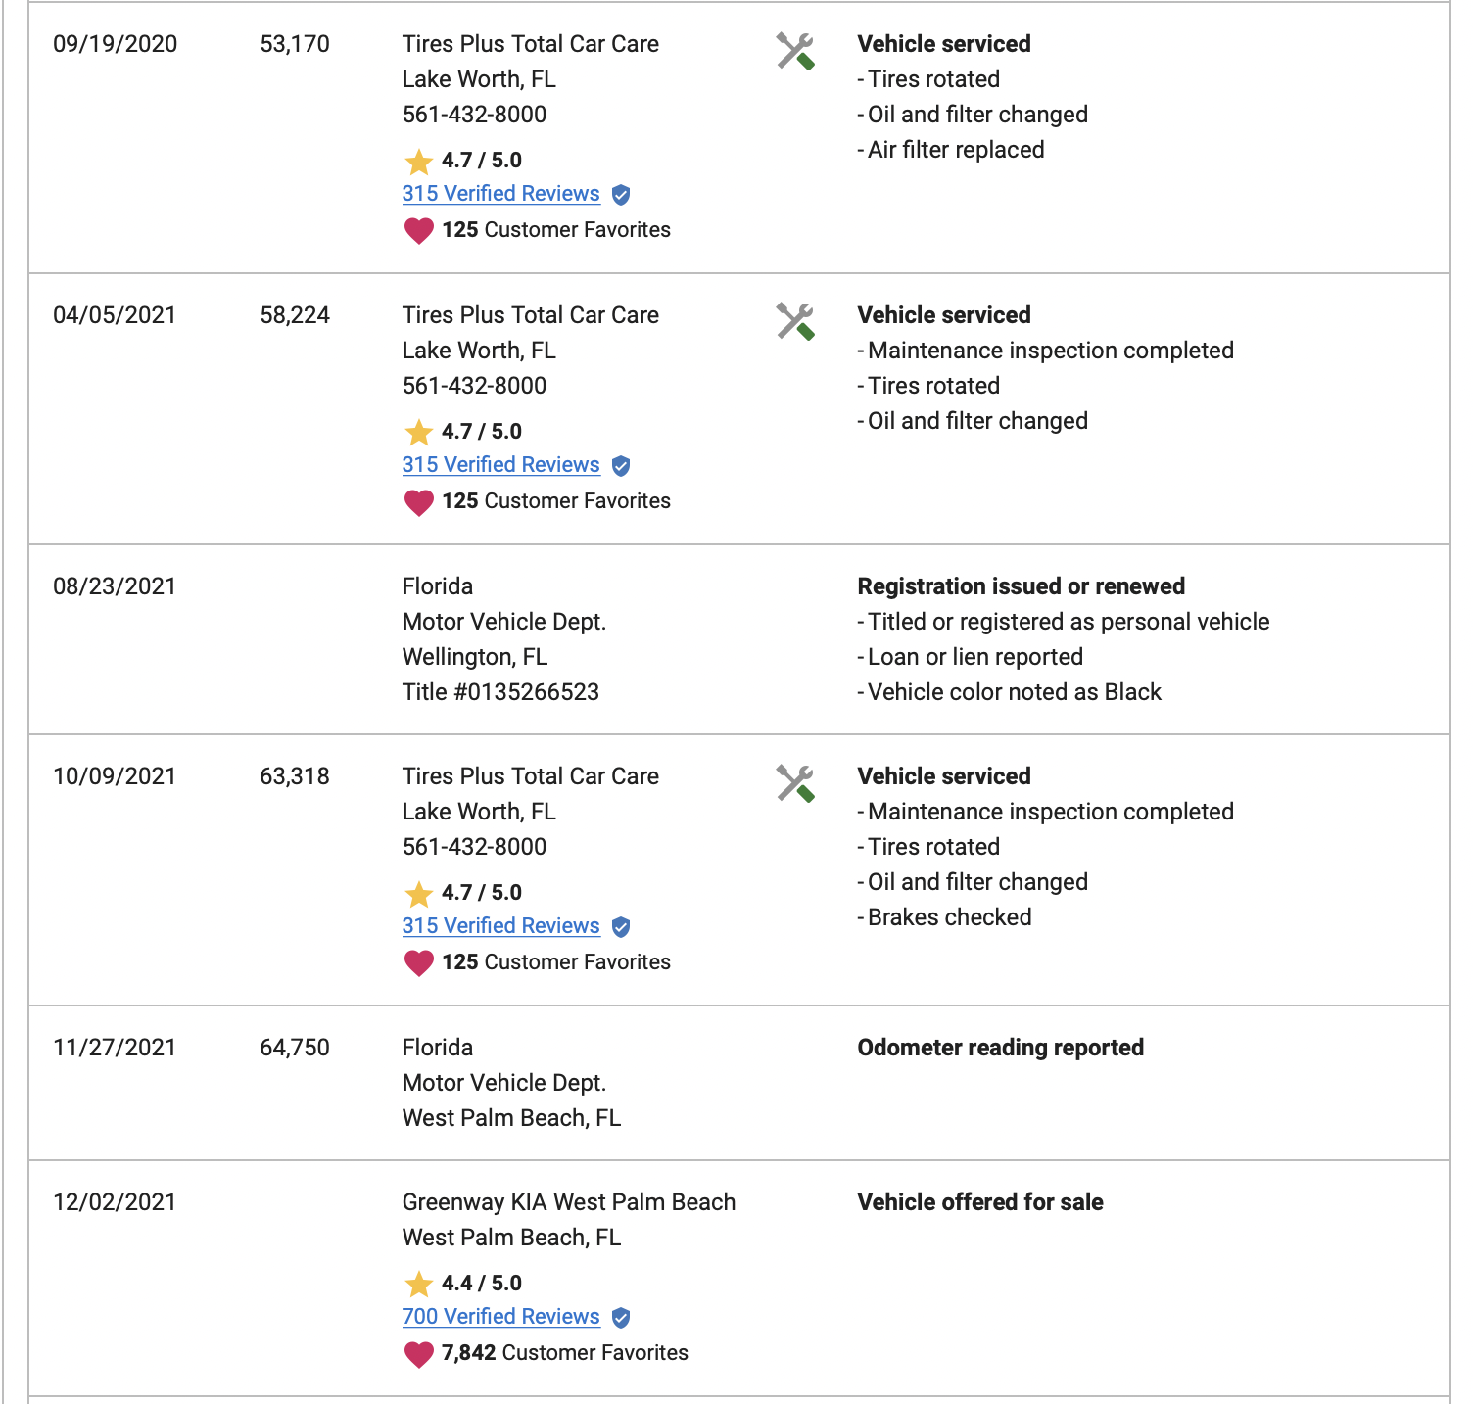Click heart favorites icon in 10/09/2021 entry
Image resolution: width=1473 pixels, height=1404 pixels.
point(418,962)
